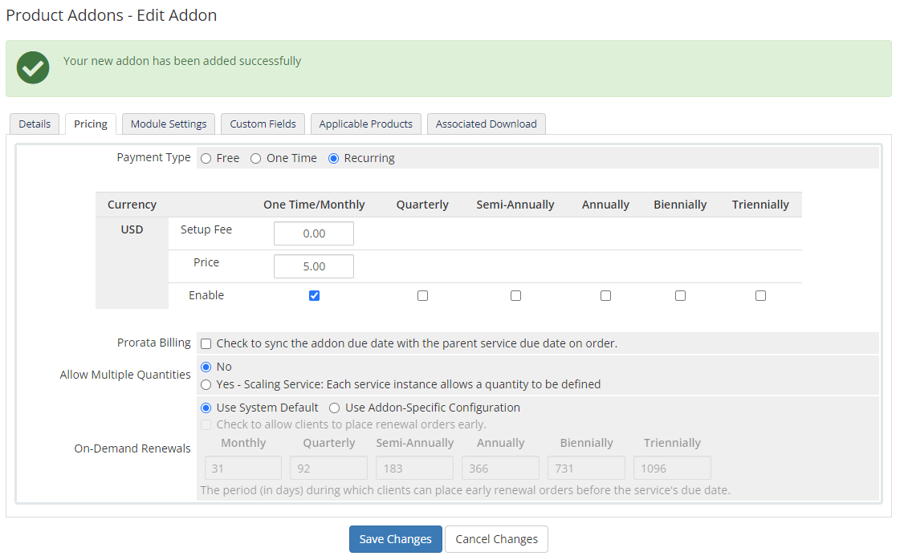Click the Save Changes button
Screen dimensions: 900x560
pyautogui.click(x=395, y=539)
